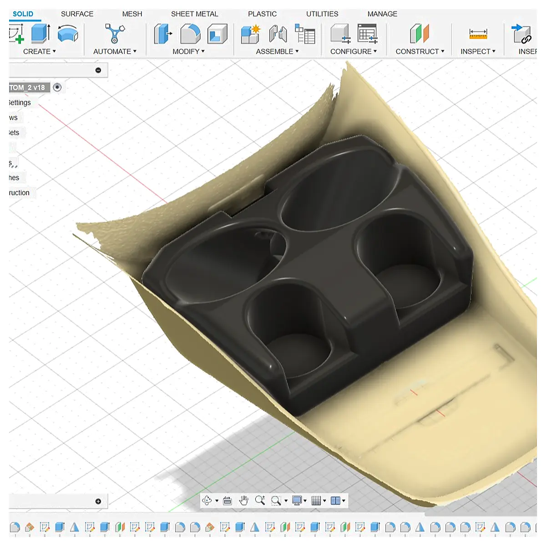Open the MODIFY dropdown menu
Image resolution: width=546 pixels, height=546 pixels.
coord(189,51)
